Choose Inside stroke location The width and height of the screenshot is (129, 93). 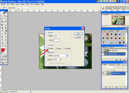[48, 48]
